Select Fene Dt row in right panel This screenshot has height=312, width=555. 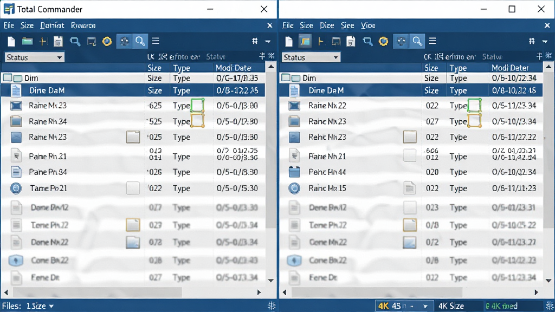click(411, 278)
